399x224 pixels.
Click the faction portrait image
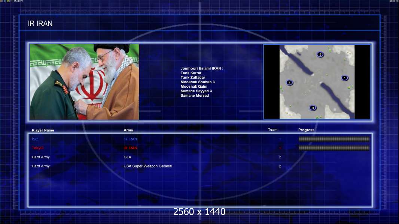click(x=85, y=82)
